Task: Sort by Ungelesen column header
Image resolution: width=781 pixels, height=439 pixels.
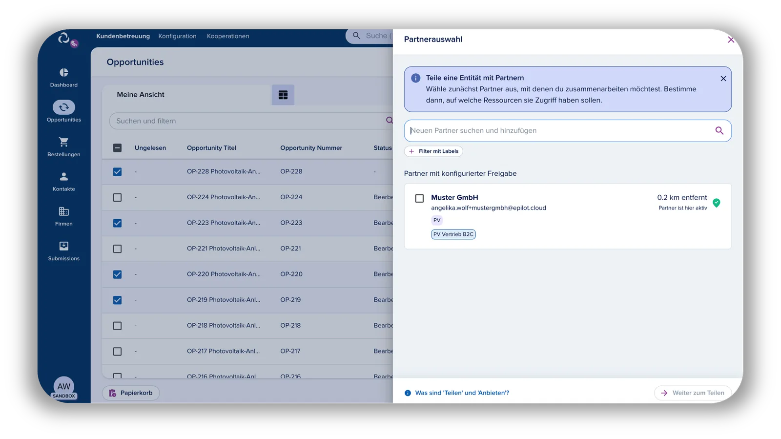Action: [x=150, y=148]
